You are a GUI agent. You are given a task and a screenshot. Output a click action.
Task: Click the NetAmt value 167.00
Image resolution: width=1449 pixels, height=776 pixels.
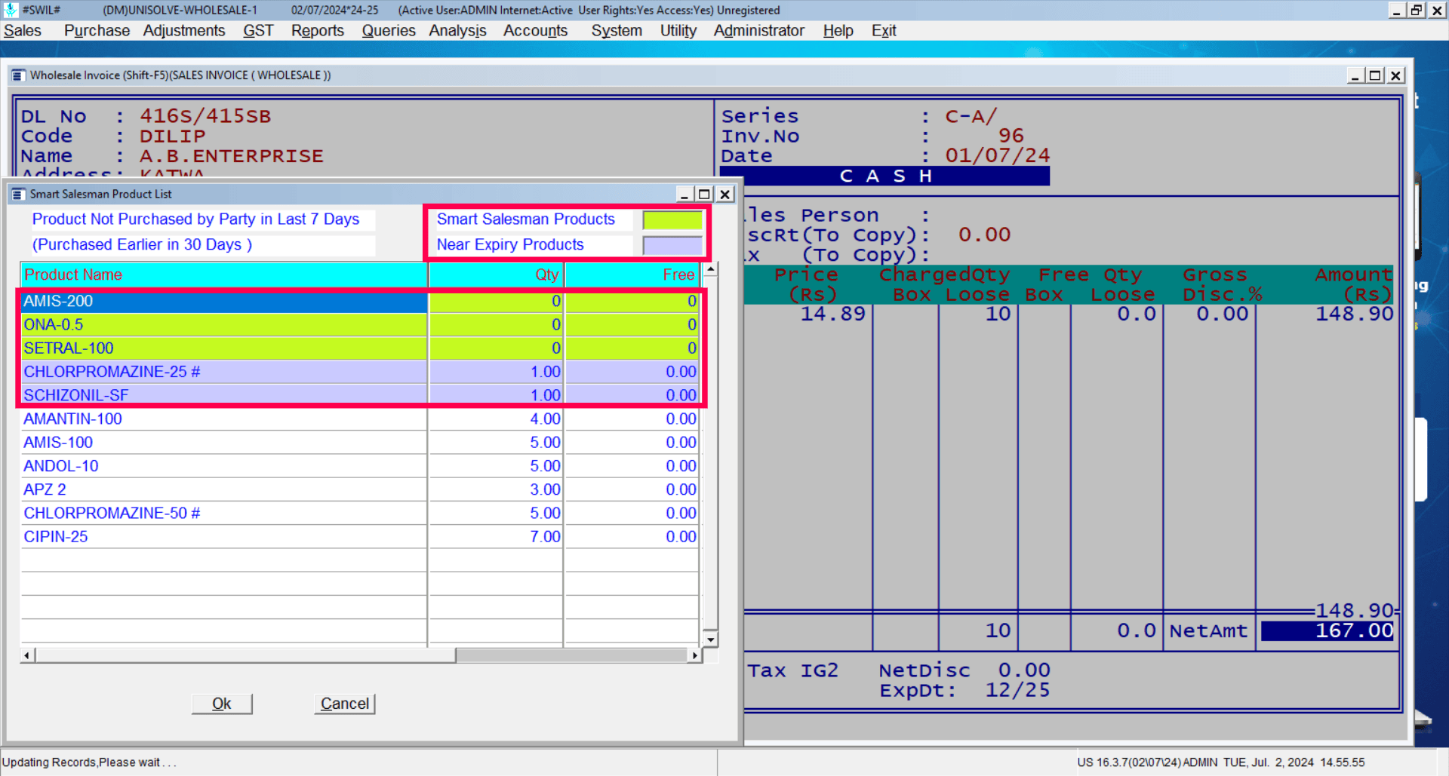(1327, 630)
